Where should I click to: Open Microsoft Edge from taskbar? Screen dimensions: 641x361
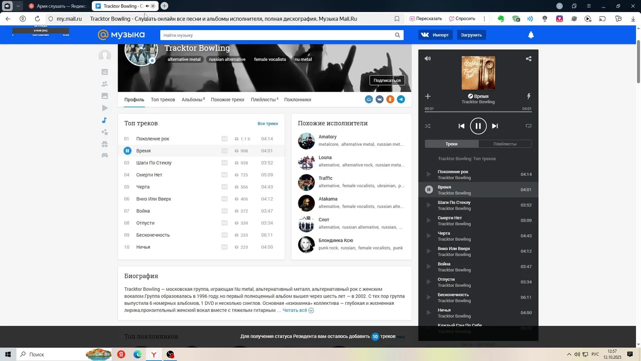137,354
